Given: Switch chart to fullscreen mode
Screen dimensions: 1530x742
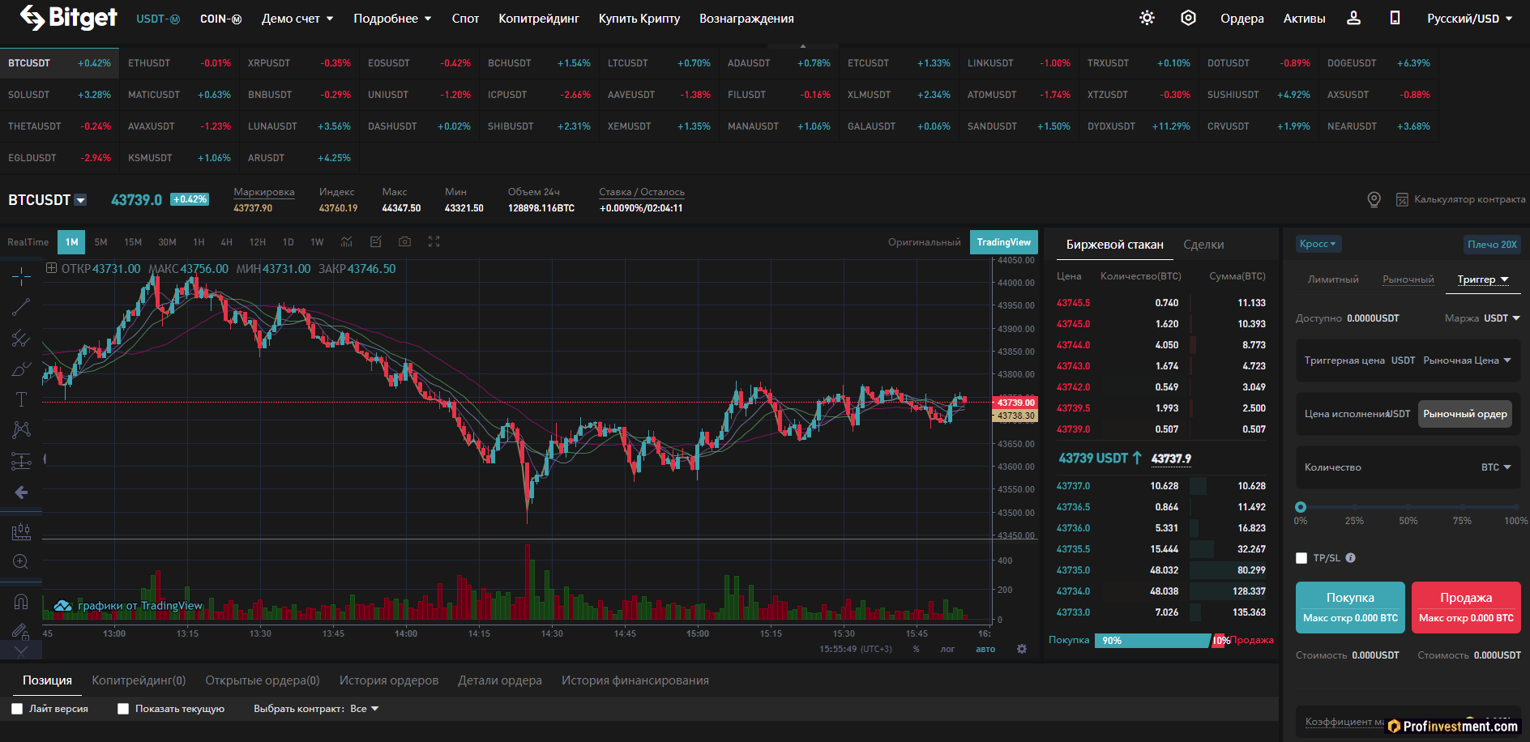Looking at the screenshot, I should 434,241.
